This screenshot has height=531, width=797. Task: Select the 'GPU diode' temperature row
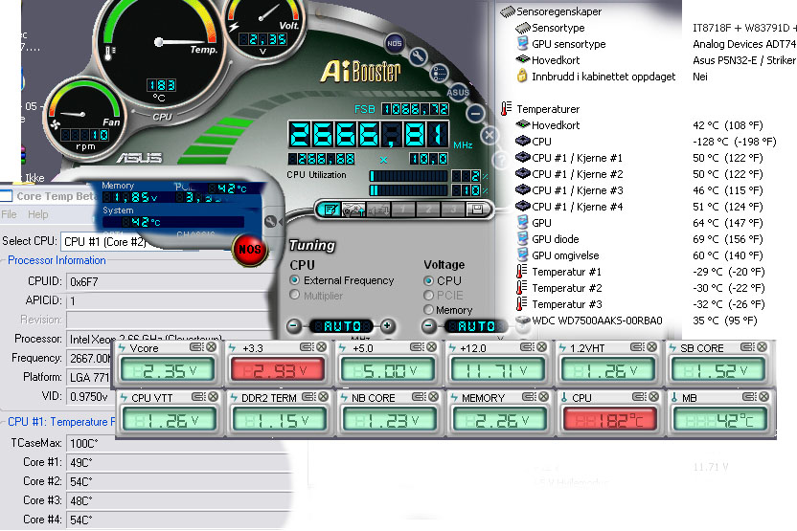coord(555,239)
